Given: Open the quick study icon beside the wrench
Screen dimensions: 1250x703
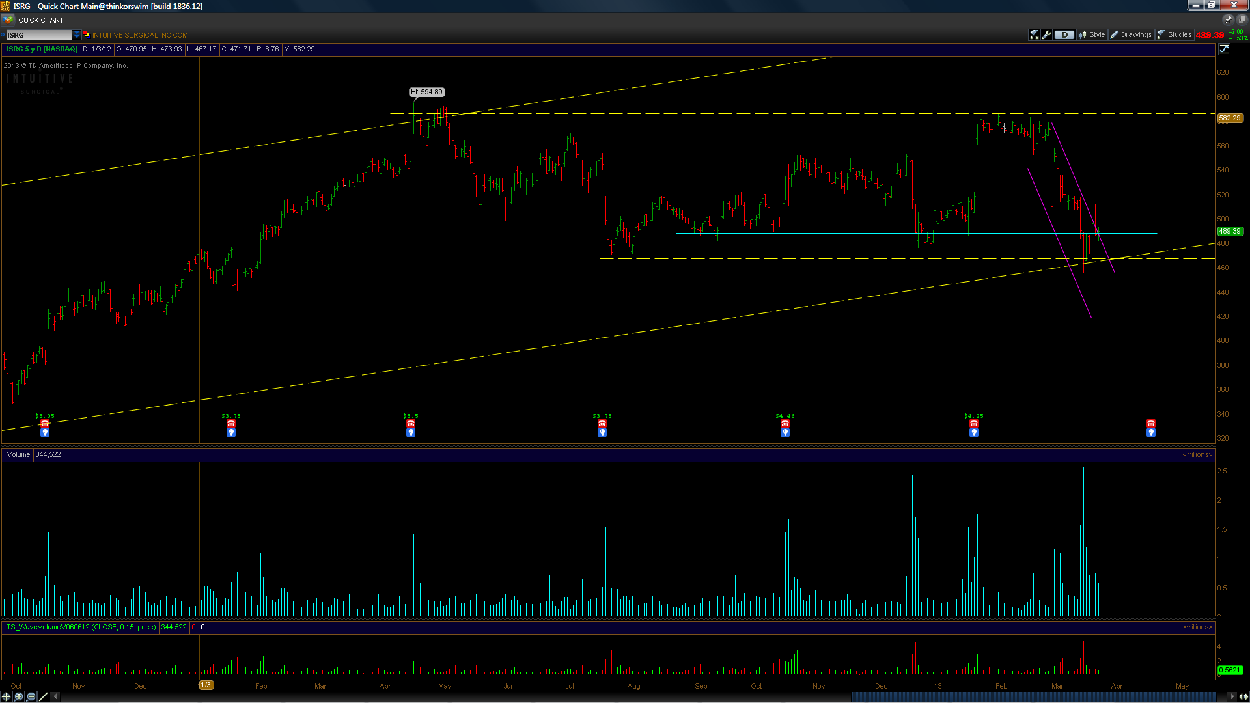Looking at the screenshot, I should click(x=1034, y=35).
